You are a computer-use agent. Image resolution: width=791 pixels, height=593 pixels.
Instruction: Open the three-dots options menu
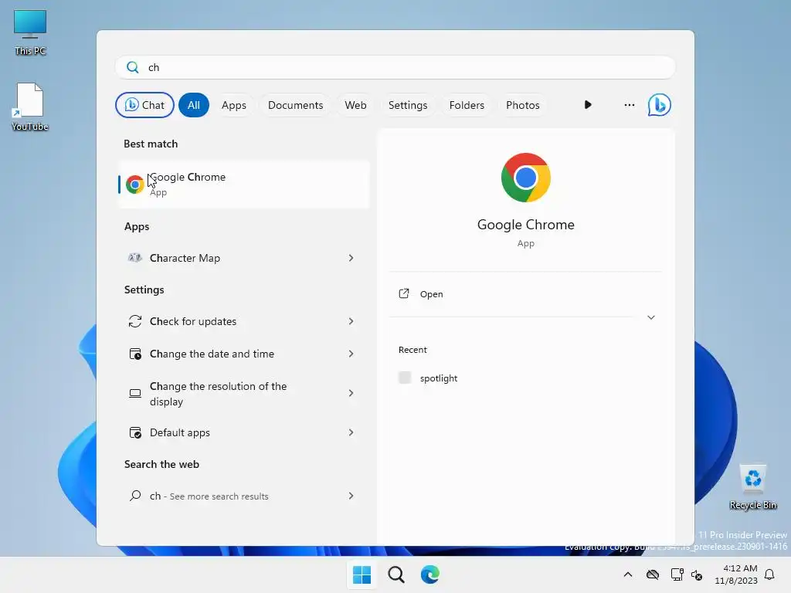(629, 105)
